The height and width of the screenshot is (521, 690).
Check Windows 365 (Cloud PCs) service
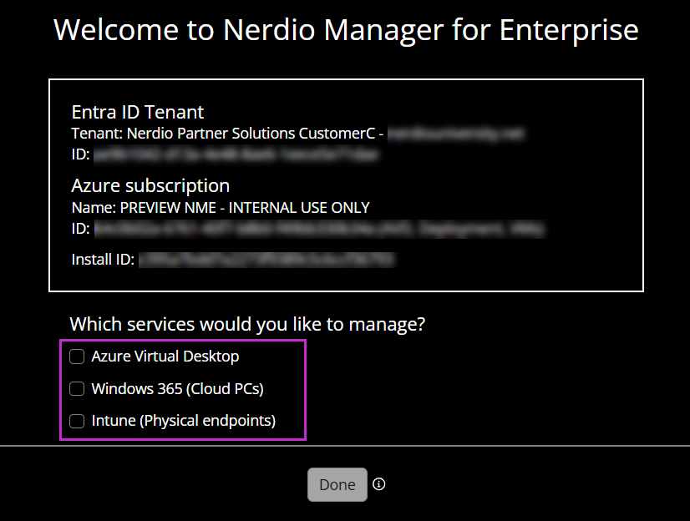point(77,388)
